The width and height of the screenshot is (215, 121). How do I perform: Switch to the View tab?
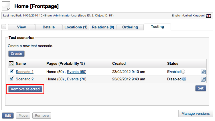[21, 27]
